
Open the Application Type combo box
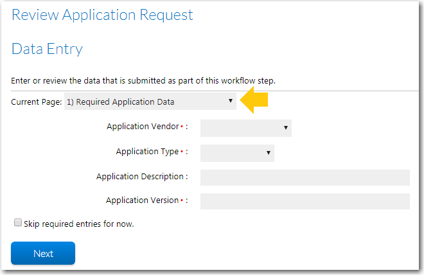(237, 153)
